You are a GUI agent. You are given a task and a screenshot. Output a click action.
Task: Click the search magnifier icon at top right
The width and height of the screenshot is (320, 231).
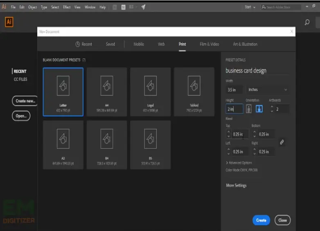click(x=307, y=22)
